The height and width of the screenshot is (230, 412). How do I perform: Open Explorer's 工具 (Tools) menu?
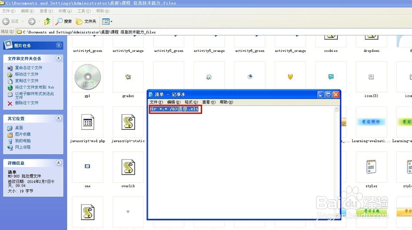pos(84,11)
